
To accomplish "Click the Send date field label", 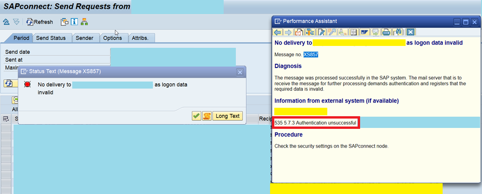I will 17,52.
